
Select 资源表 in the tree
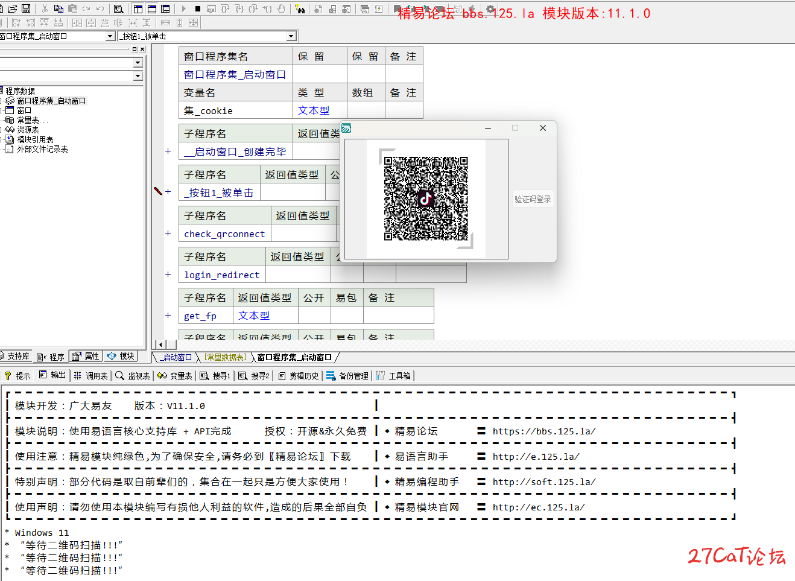click(28, 130)
